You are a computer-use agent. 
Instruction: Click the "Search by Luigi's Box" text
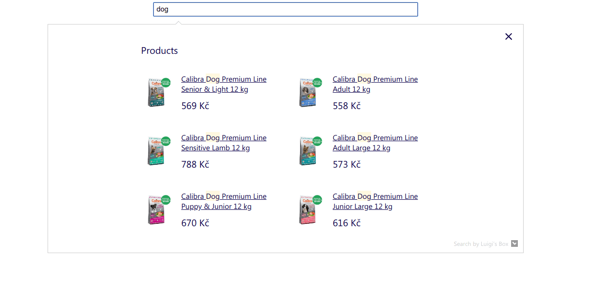pos(481,244)
